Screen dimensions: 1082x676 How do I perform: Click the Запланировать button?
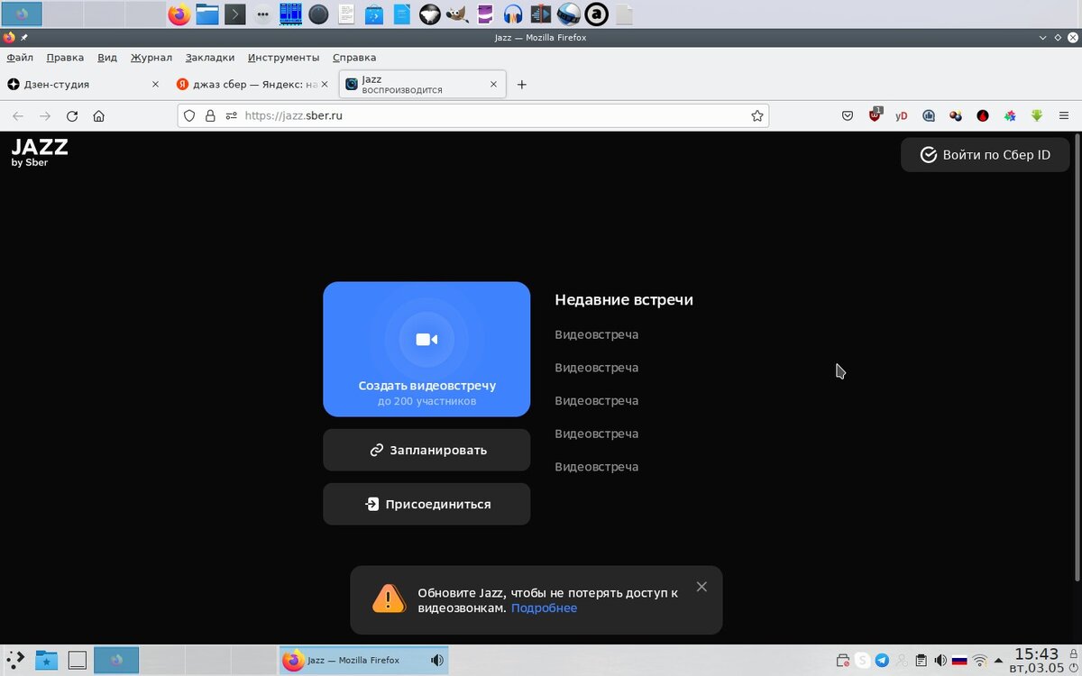(426, 450)
